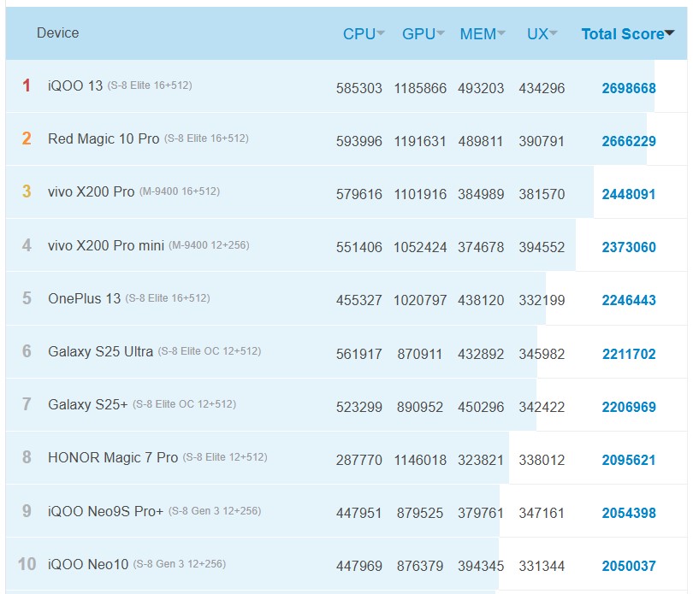Click the Total Score sort arrow
Viewport: 693px width, 594px height.
click(x=670, y=34)
